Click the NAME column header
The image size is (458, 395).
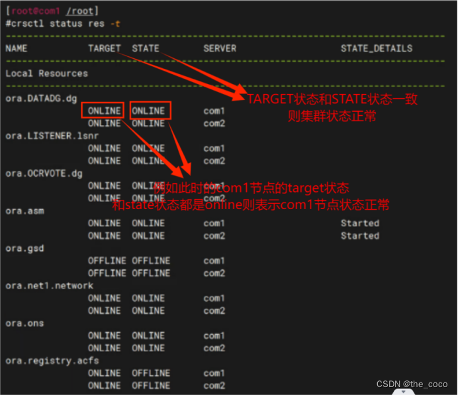pyautogui.click(x=17, y=48)
